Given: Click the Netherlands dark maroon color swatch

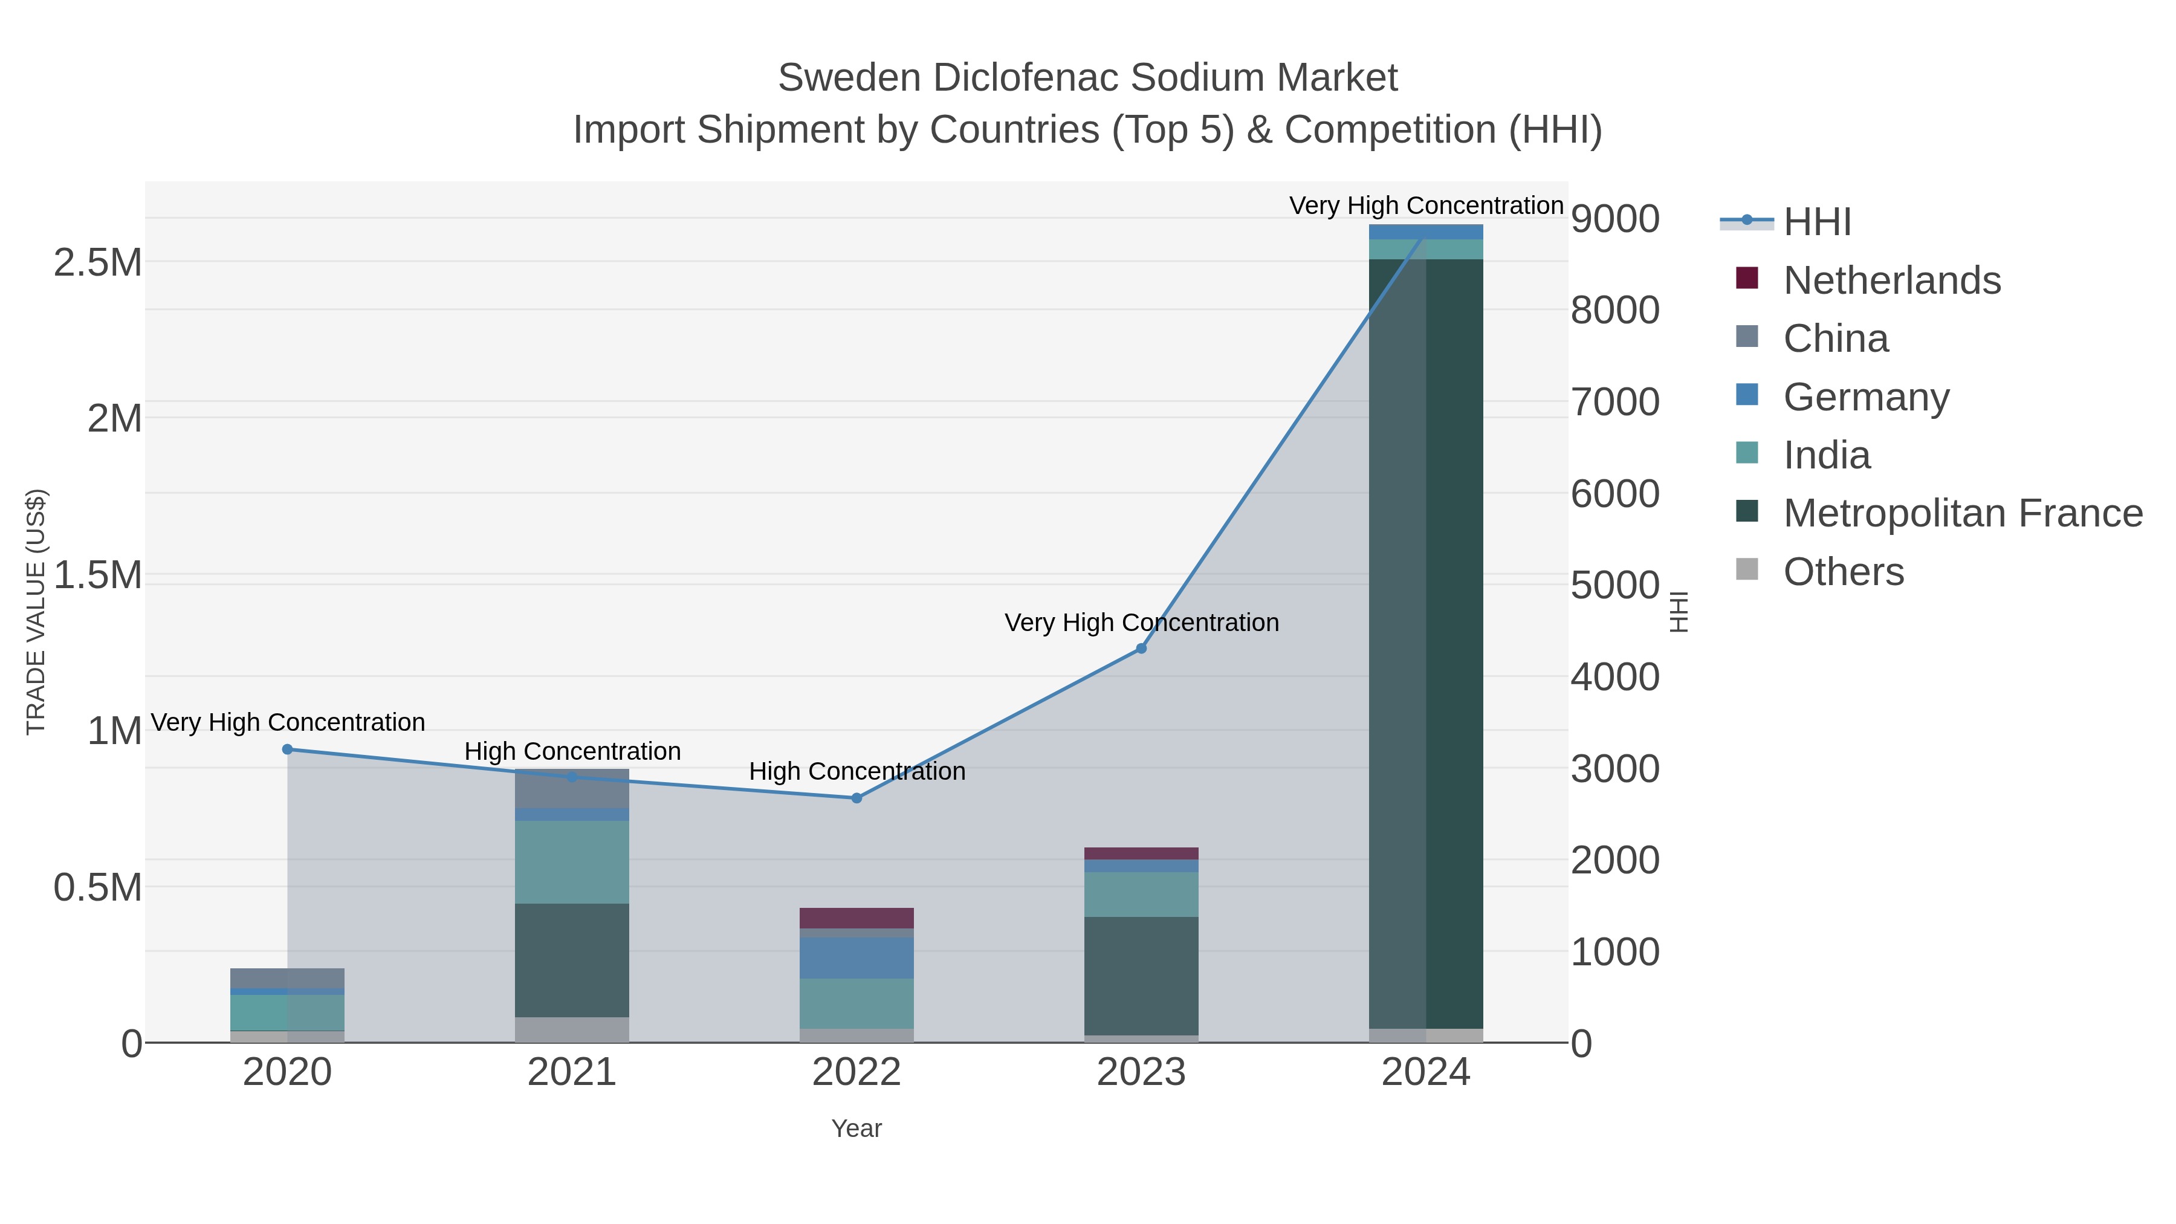Looking at the screenshot, I should coord(1747,278).
